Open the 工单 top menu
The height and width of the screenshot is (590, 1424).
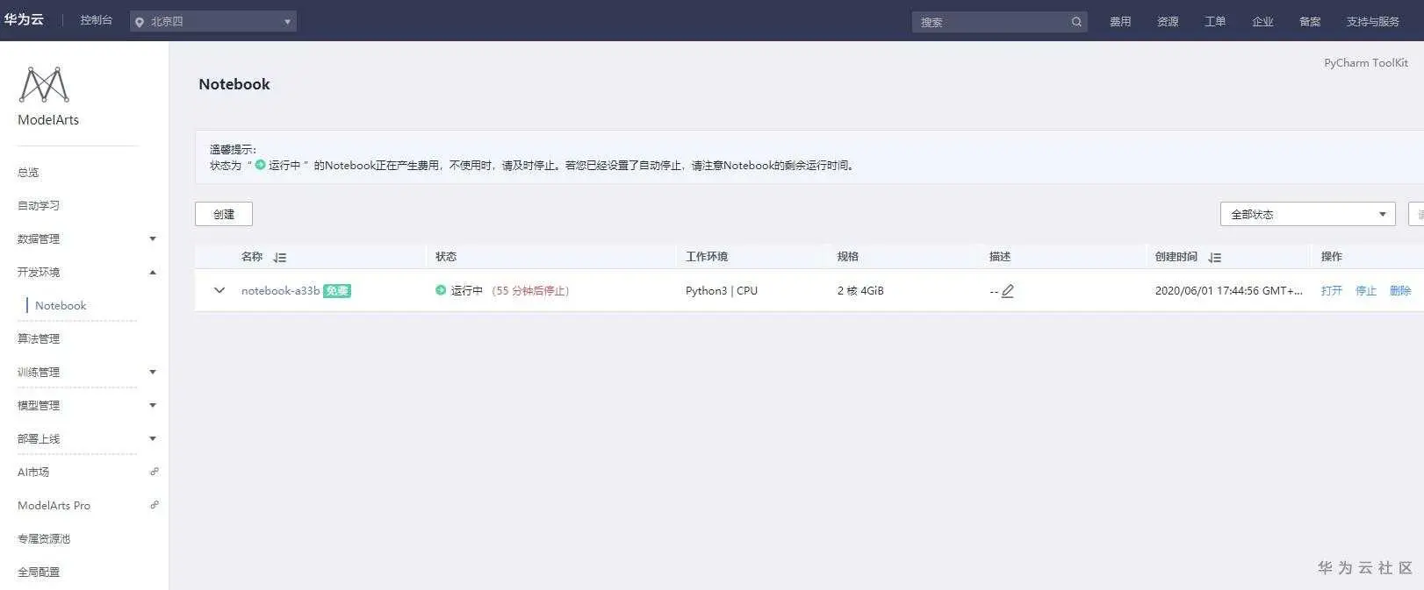click(1215, 21)
